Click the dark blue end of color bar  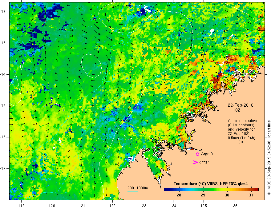pos(166,190)
